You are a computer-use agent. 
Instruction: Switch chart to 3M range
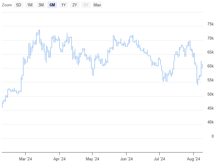tap(41, 5)
